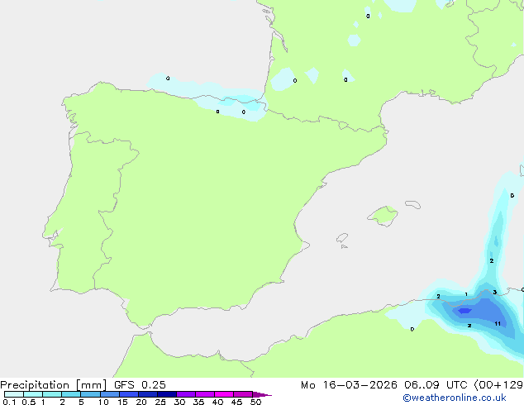
Task: Click the "Mo 16-03-2026" date text
Action: pyautogui.click(x=349, y=385)
